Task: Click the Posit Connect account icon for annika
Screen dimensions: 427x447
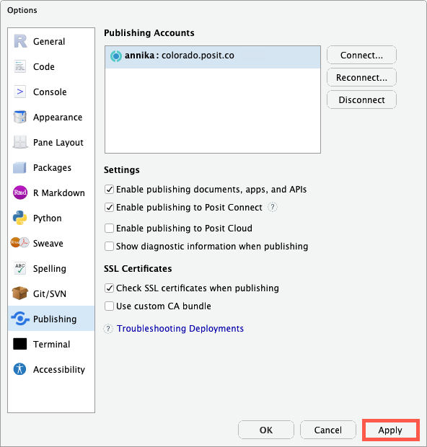Action: tap(116, 56)
